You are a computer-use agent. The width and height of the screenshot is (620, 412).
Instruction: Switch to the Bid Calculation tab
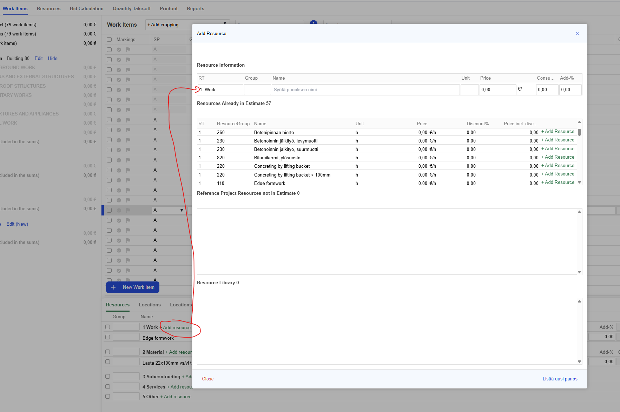(x=86, y=8)
